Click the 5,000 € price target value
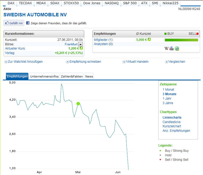The image size is (203, 175). (141, 40)
